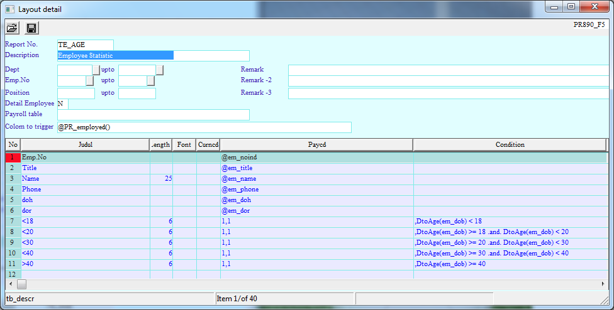Click the Font column header

pyautogui.click(x=184, y=145)
